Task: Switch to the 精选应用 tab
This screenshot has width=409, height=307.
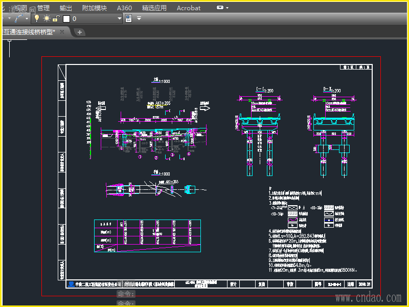Action: coord(154,8)
